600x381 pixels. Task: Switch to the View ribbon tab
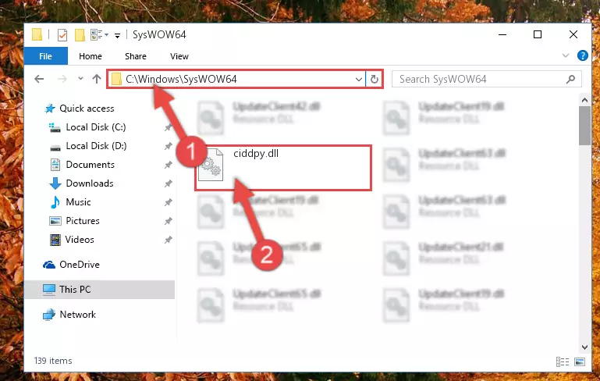tap(179, 56)
